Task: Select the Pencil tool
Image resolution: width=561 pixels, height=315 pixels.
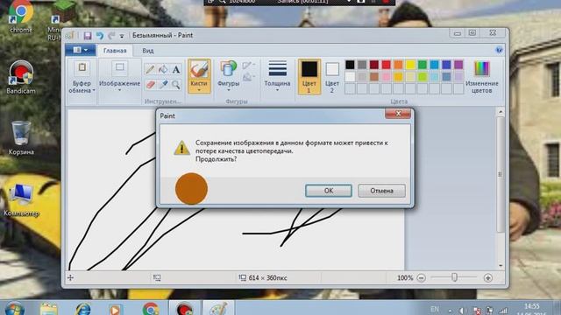Action: [x=150, y=69]
